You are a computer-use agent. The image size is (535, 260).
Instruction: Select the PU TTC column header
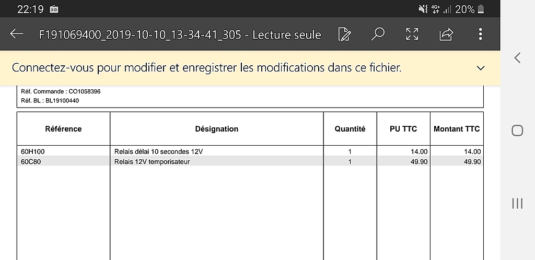point(403,129)
